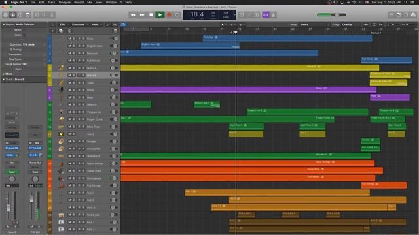Click the green Read automation button

tap(12, 172)
